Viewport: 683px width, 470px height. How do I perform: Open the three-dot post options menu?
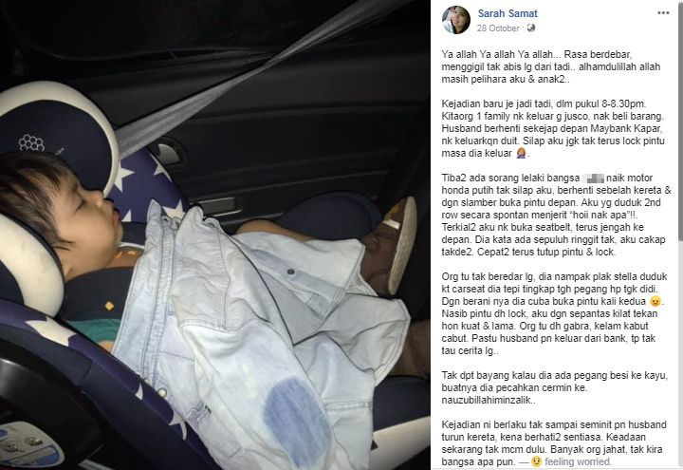(x=663, y=13)
